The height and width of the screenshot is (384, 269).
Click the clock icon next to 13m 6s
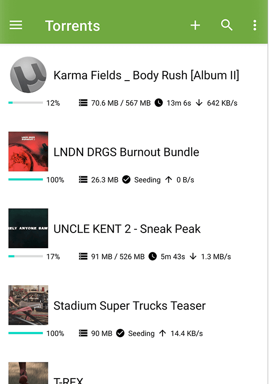click(159, 103)
